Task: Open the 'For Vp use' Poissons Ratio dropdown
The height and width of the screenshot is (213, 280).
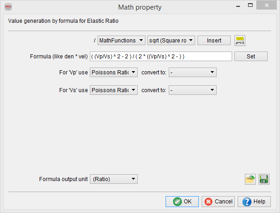Action: coord(114,73)
